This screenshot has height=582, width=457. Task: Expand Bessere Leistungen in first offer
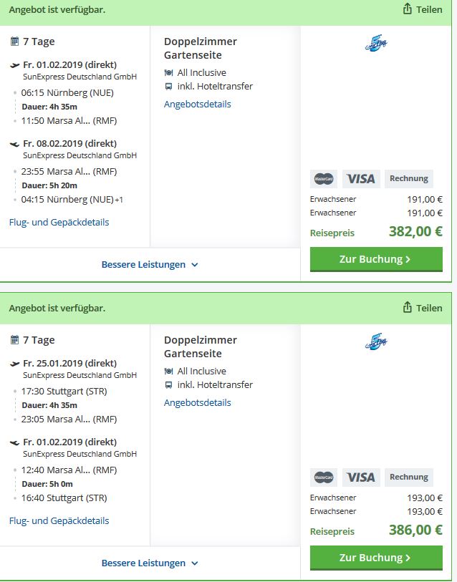click(150, 265)
